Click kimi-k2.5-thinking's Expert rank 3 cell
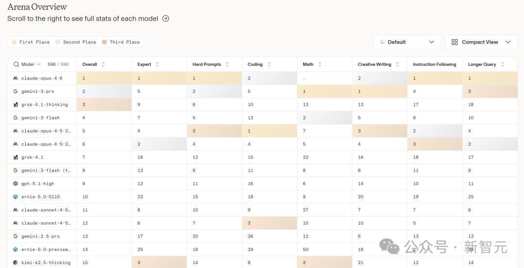This screenshot has height=268, width=524. tap(159, 263)
